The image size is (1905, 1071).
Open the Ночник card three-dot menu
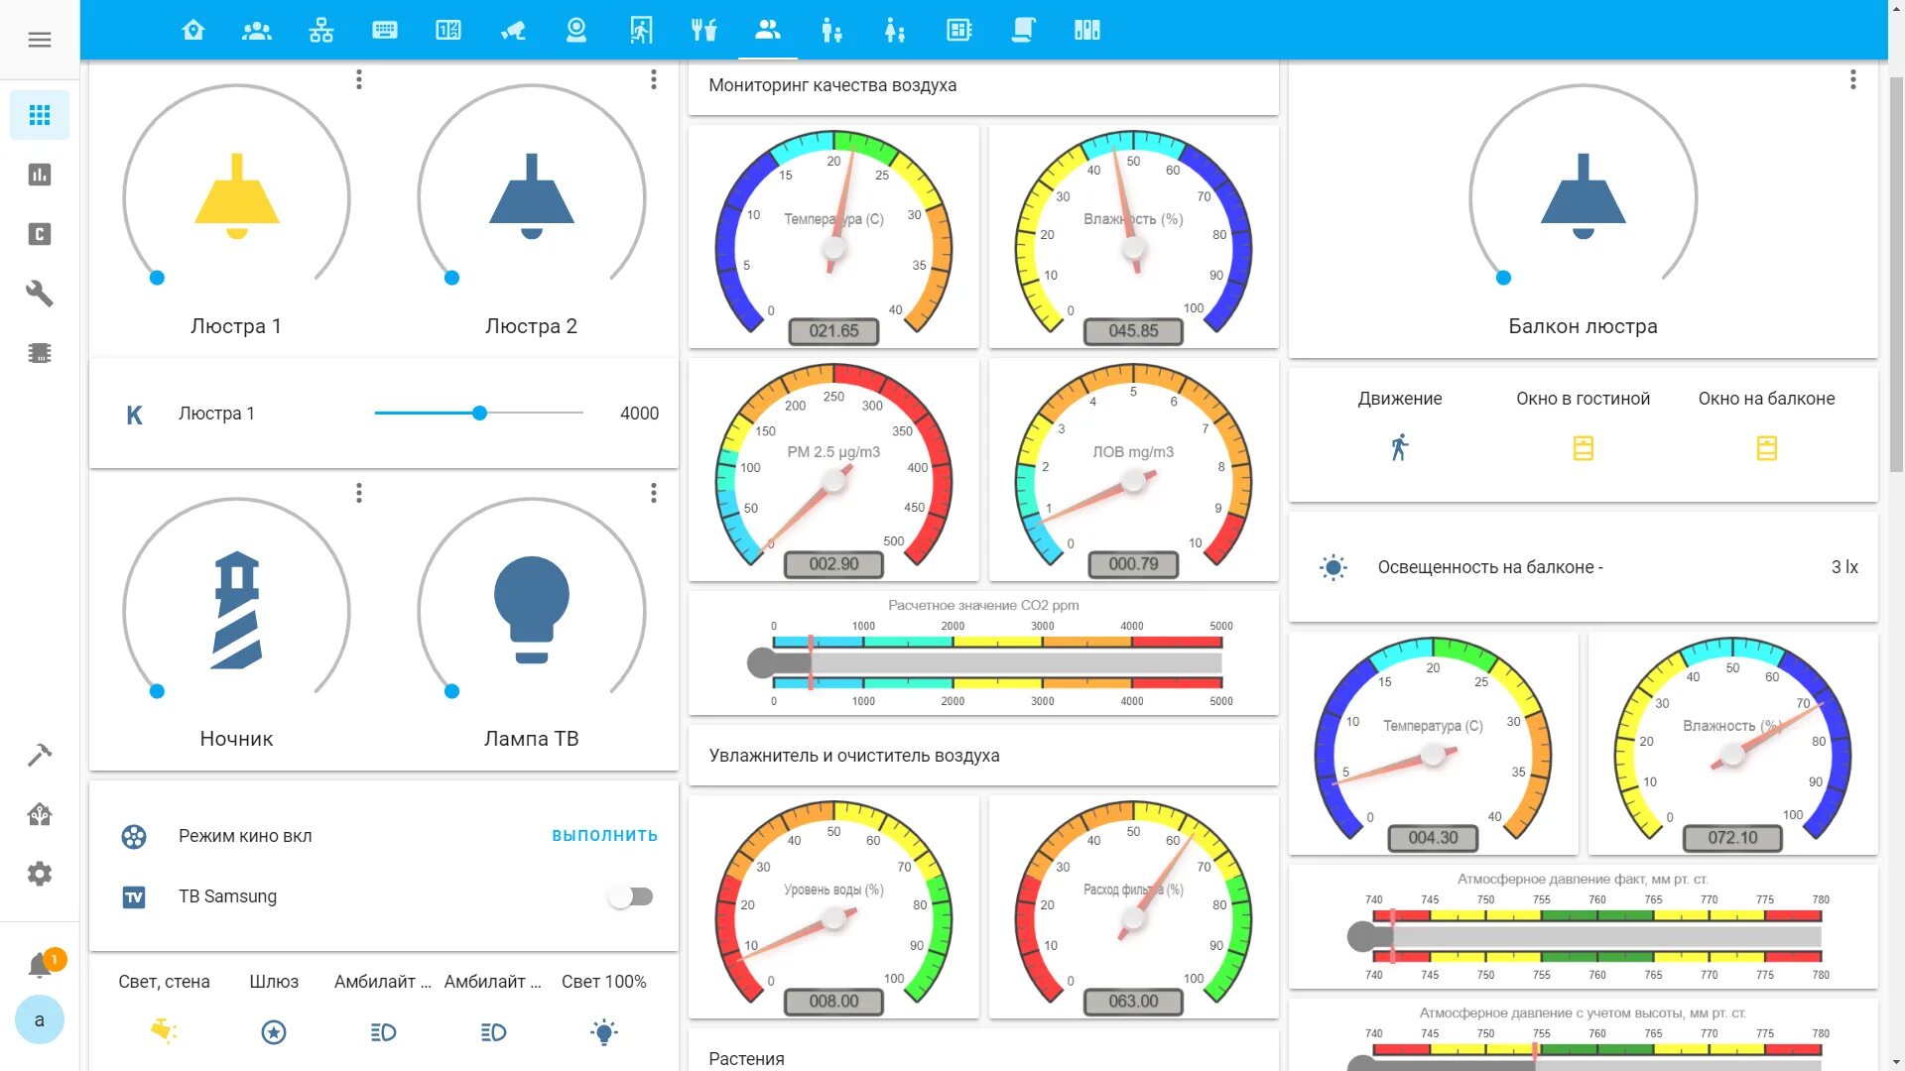coord(359,493)
